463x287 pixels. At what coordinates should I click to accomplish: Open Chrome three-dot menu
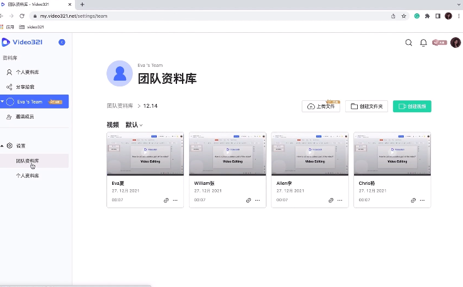tap(459, 16)
